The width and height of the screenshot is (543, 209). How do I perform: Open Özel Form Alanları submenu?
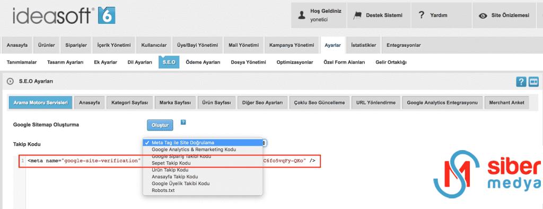344,63
